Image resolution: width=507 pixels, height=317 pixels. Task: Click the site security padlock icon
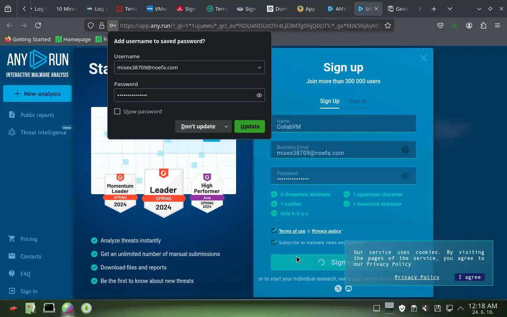102,25
